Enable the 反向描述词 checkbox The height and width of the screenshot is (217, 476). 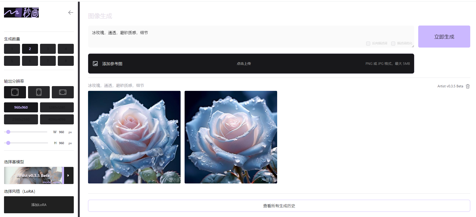click(368, 44)
